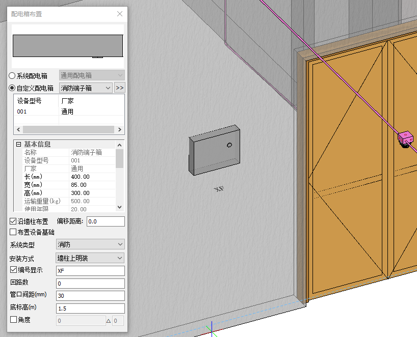Toggle the 编号显示 checkbox

(13, 270)
